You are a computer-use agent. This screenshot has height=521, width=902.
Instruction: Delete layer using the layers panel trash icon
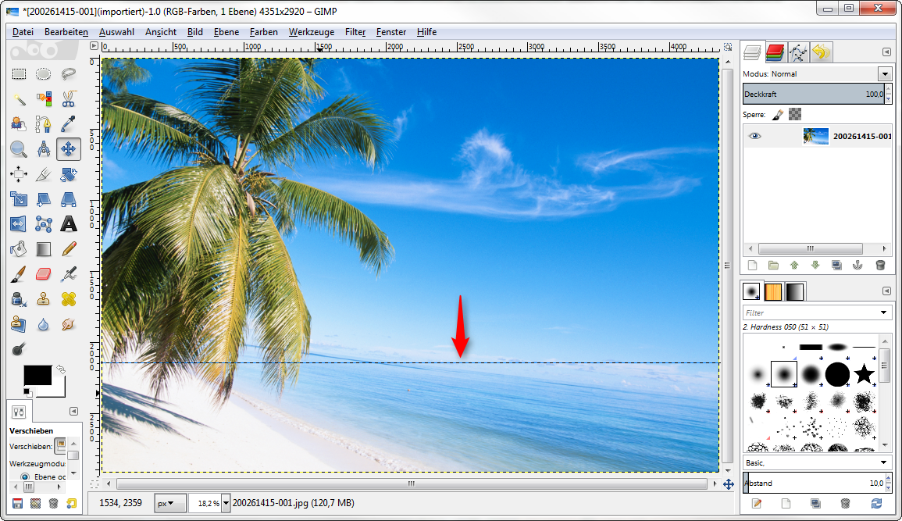point(880,266)
